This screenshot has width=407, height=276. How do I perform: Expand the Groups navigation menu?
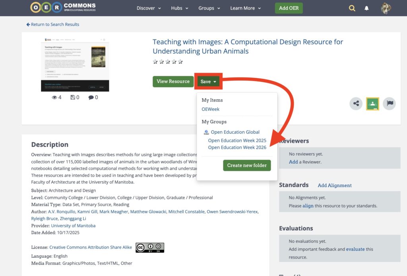pos(209,8)
